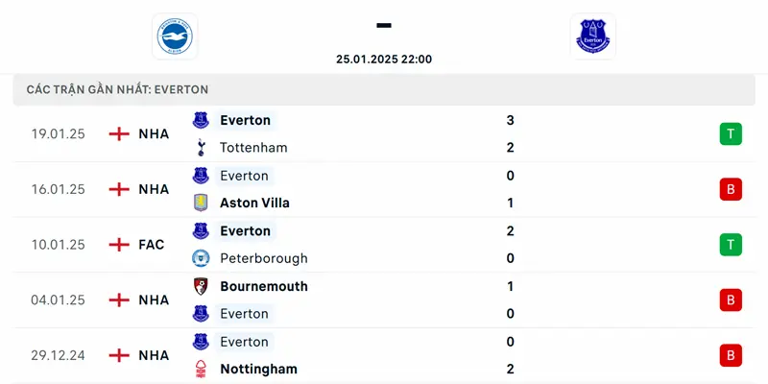
Task: Click the green T badge for Peterborough match
Action: coord(731,245)
